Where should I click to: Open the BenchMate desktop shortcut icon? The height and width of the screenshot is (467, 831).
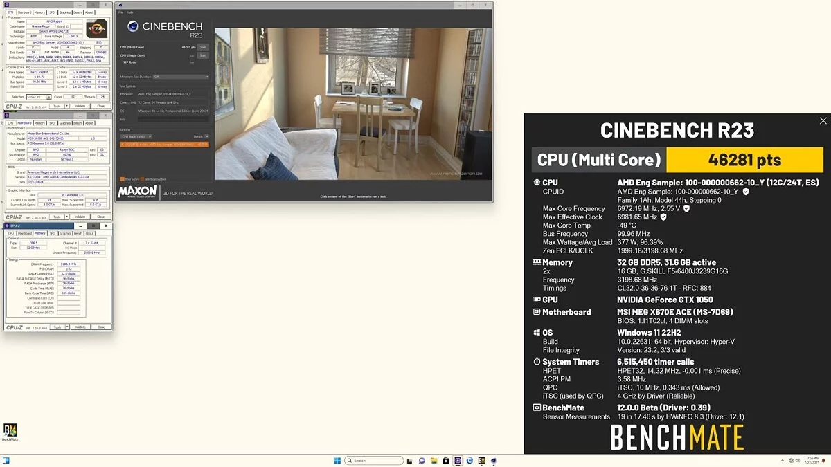pos(10,431)
